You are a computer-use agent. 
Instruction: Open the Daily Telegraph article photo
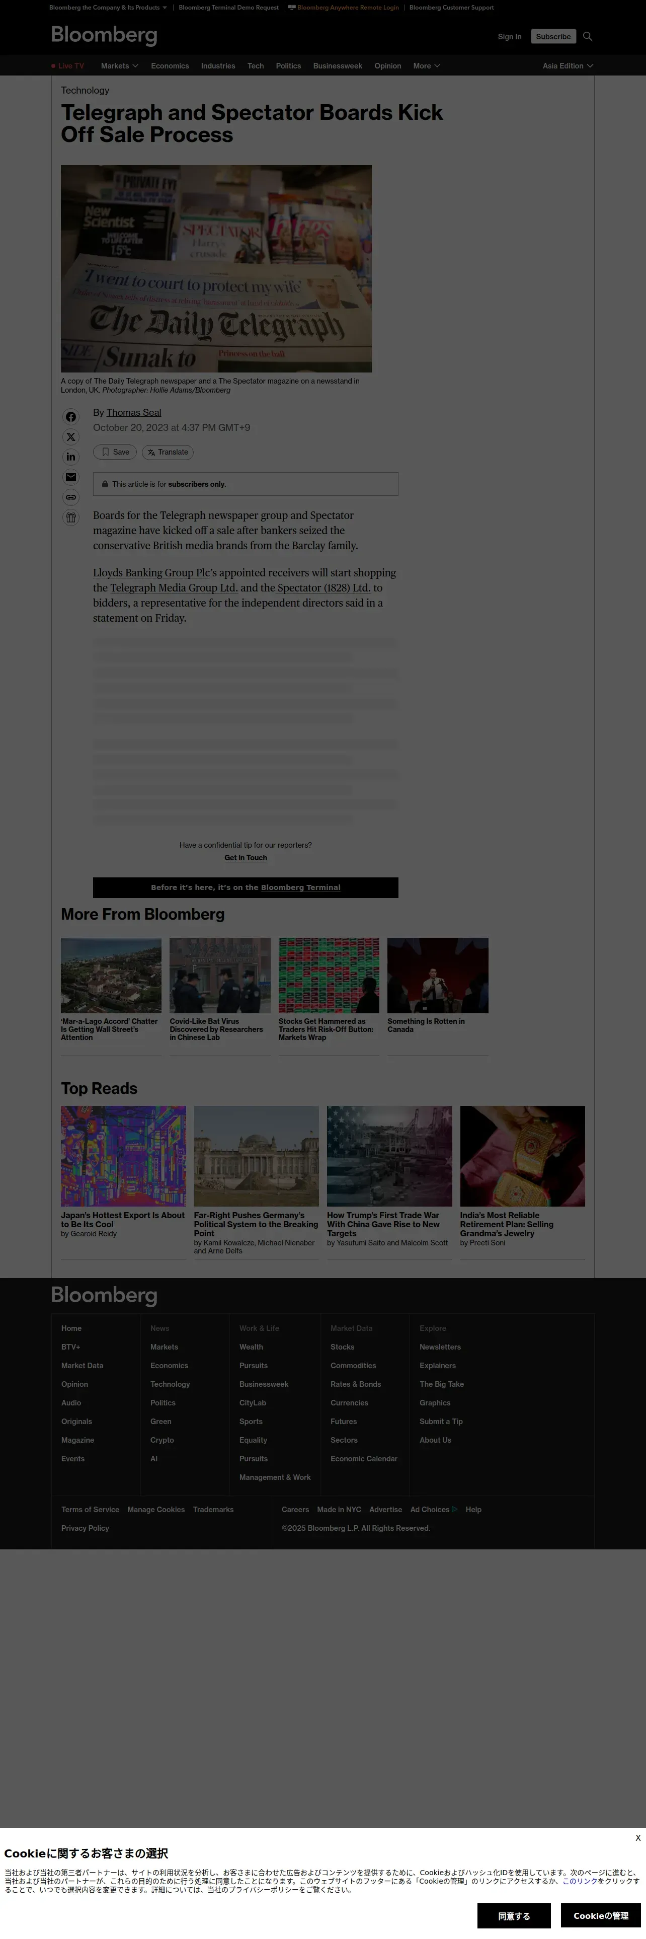click(x=216, y=269)
